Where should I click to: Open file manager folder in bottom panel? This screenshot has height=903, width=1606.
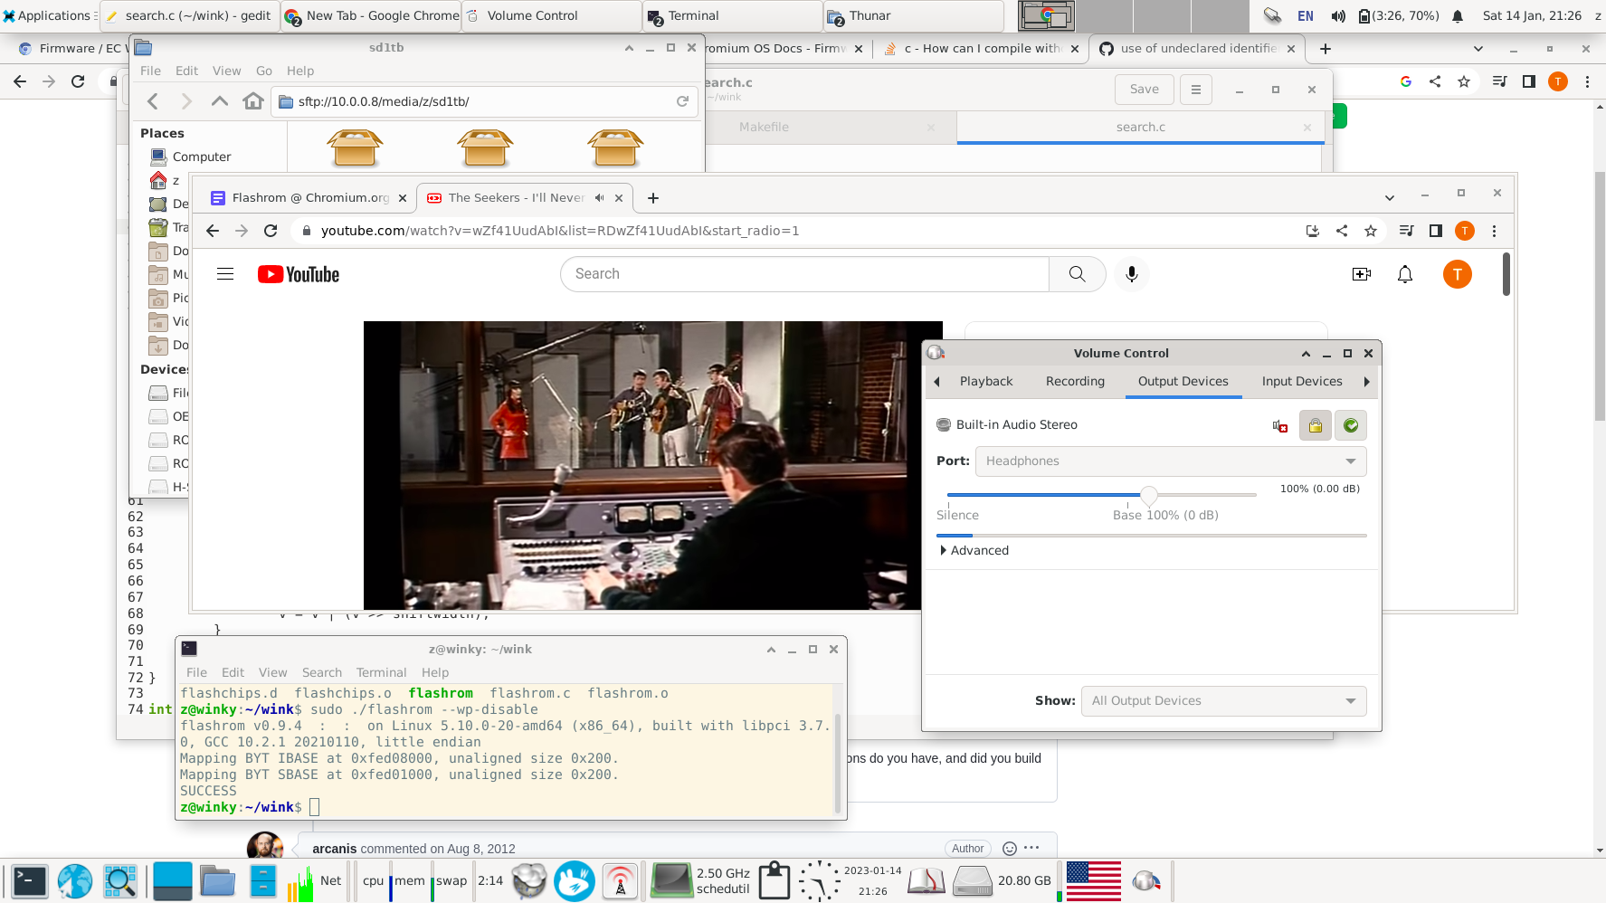(217, 881)
